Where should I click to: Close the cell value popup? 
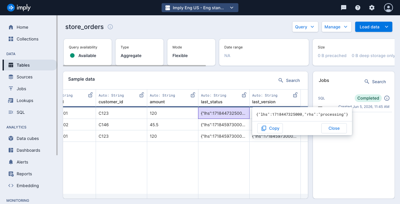pos(334,128)
